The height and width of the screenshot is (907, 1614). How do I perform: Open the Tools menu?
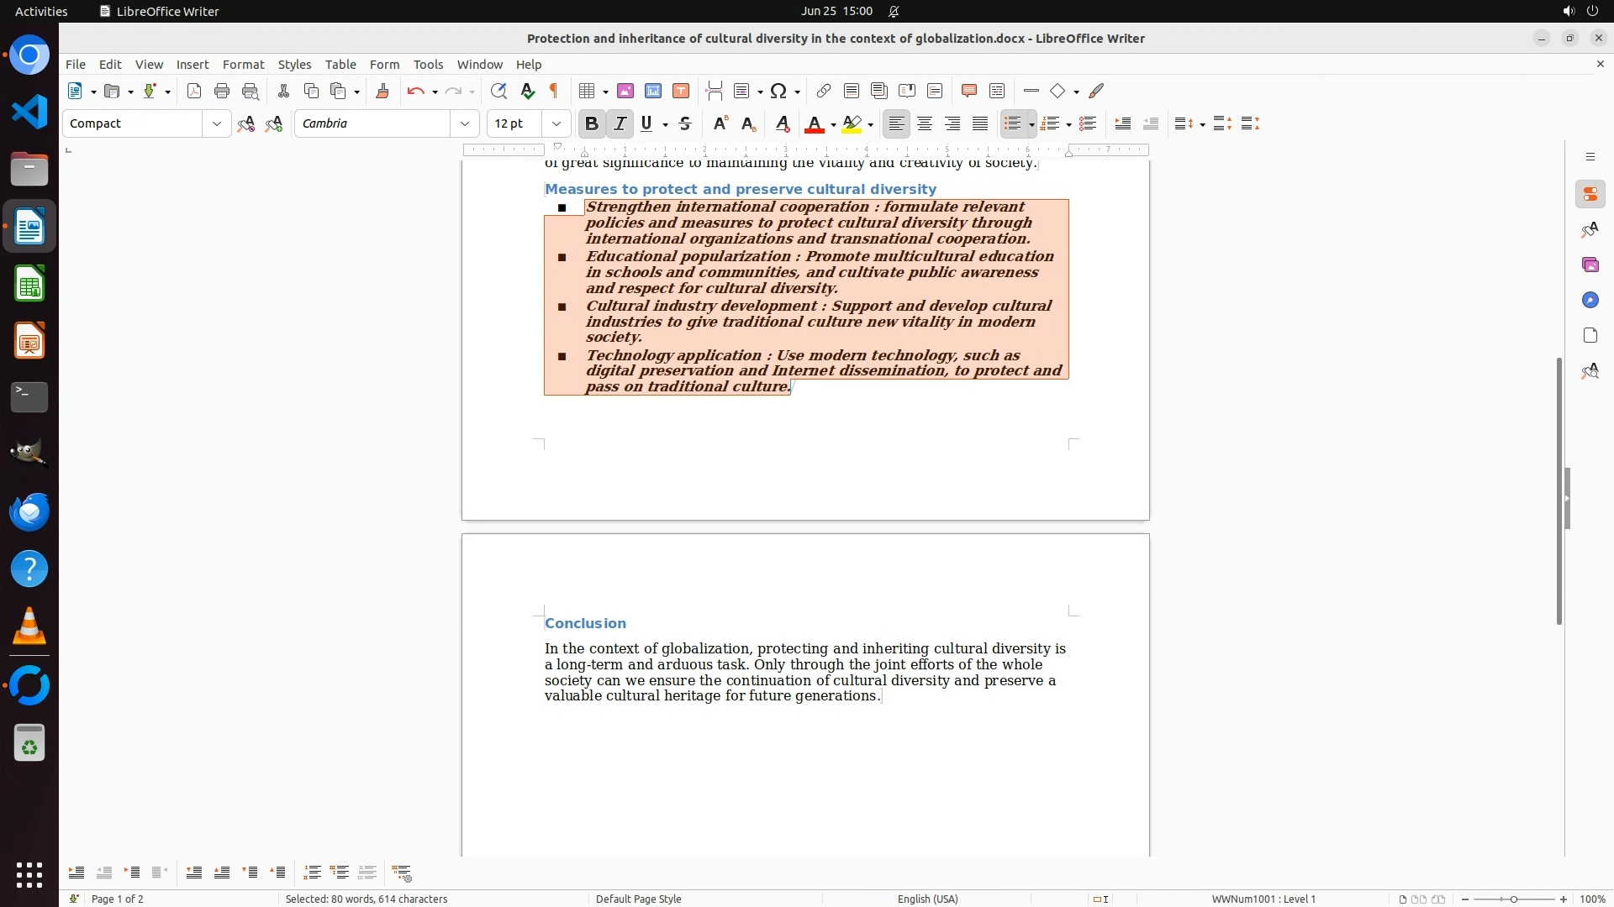point(428,64)
